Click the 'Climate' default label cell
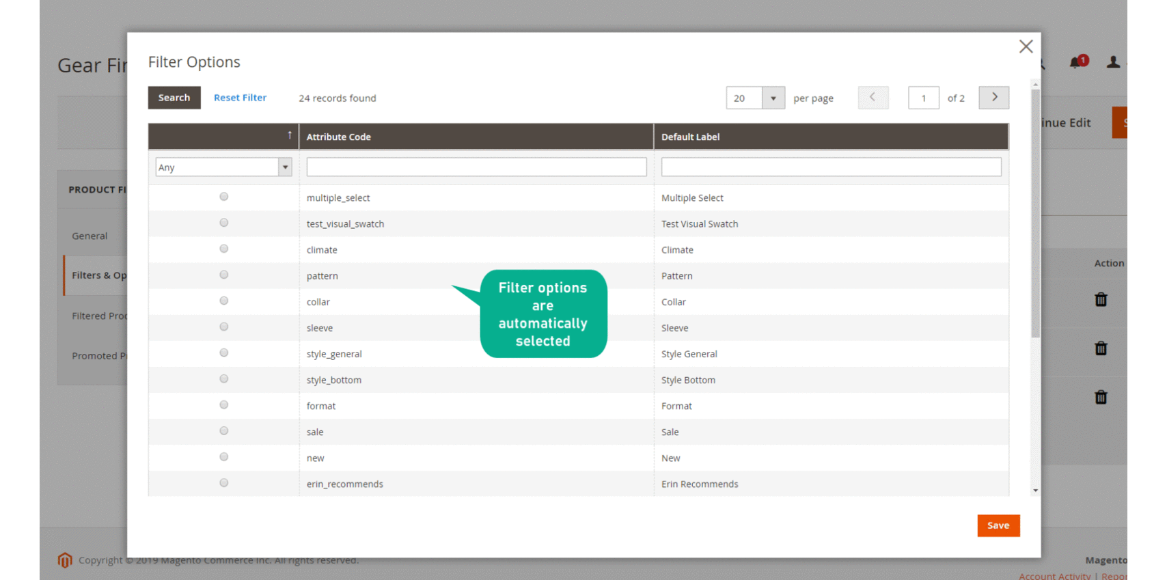 [x=677, y=250]
